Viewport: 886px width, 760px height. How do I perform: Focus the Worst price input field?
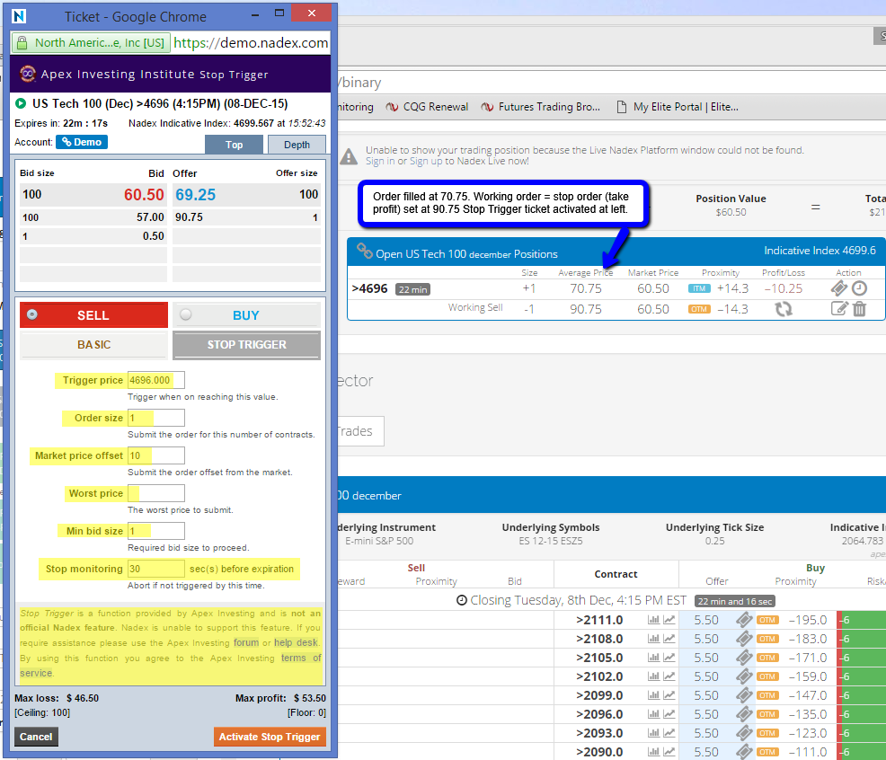click(x=156, y=493)
